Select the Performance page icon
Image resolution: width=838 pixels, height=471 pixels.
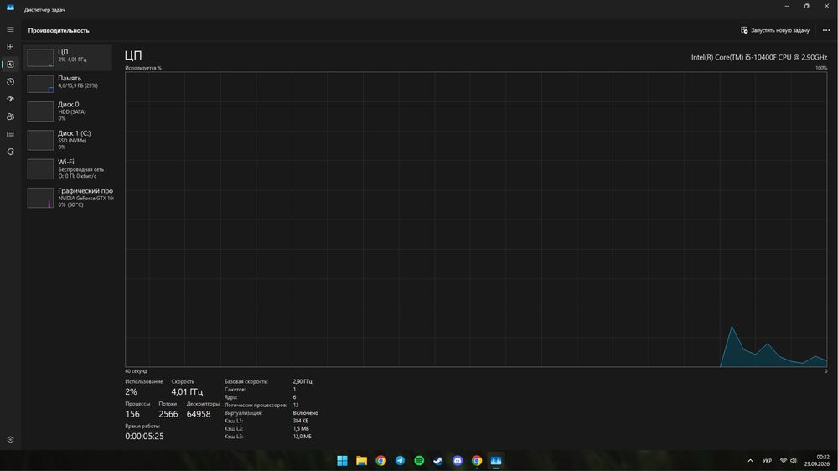(x=10, y=65)
